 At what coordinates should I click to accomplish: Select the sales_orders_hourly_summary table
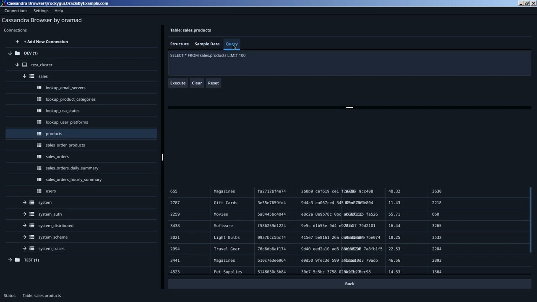(x=73, y=180)
